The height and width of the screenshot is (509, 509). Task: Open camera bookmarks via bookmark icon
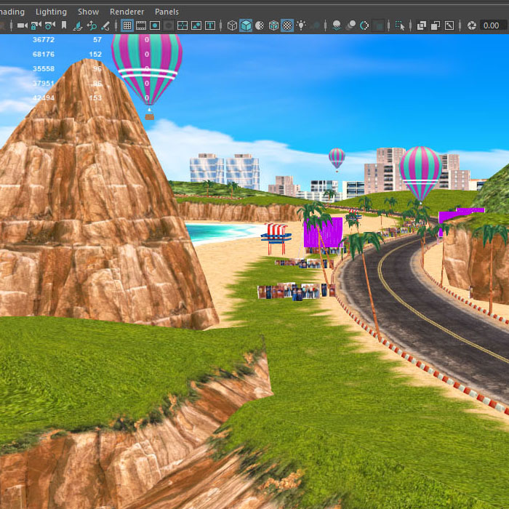[64, 25]
